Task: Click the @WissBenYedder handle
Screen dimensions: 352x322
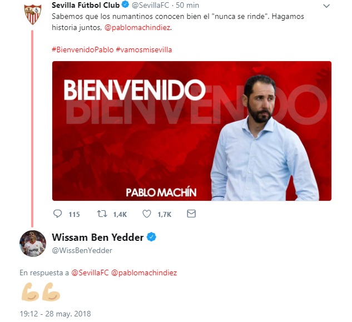Action: 82,250
